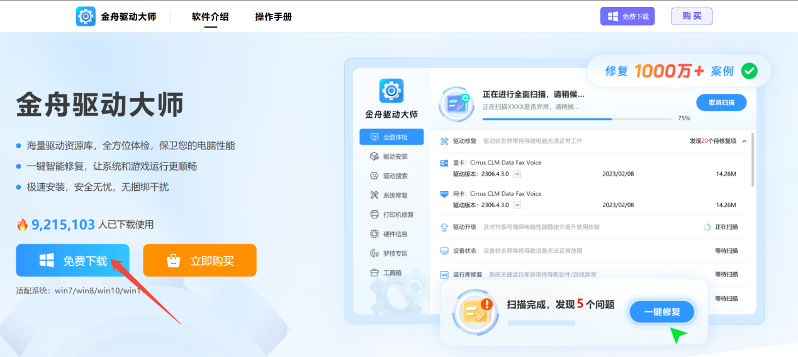The width and height of the screenshot is (798, 357).
Task: Open the 显卡 driver version dropdown
Action: [x=517, y=174]
